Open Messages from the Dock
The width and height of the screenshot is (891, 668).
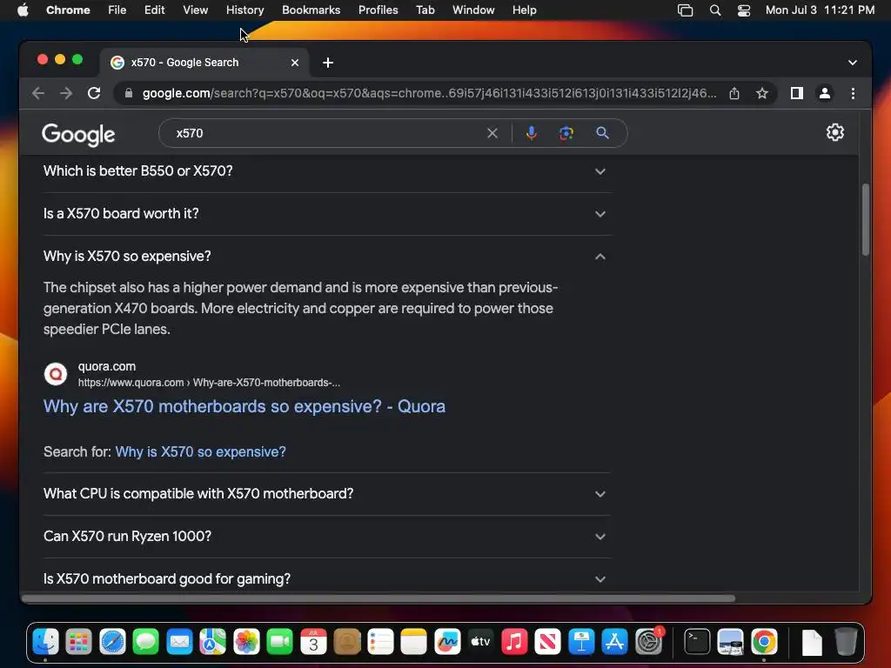tap(146, 642)
